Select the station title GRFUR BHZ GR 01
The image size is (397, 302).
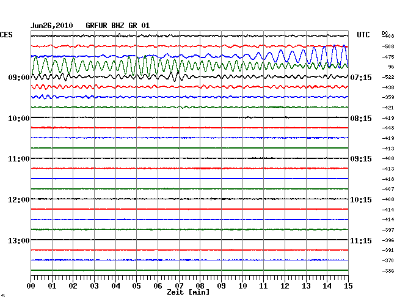click(x=118, y=26)
